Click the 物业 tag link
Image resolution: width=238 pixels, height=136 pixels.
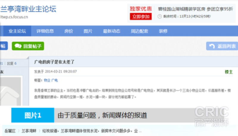[47, 80]
